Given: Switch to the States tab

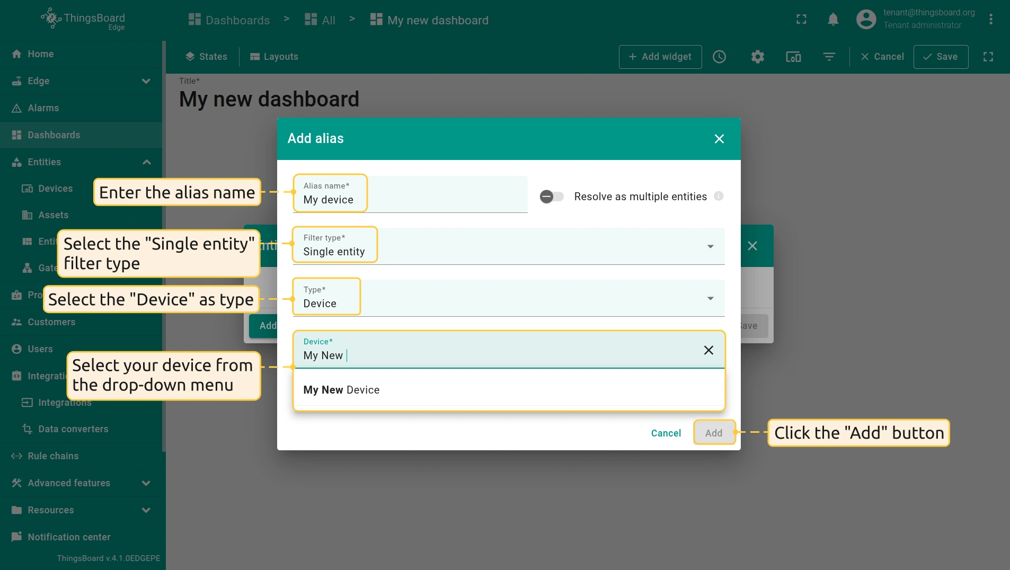Looking at the screenshot, I should [x=206, y=57].
